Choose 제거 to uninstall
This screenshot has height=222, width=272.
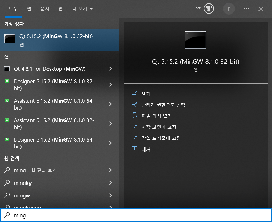pyautogui.click(x=146, y=149)
